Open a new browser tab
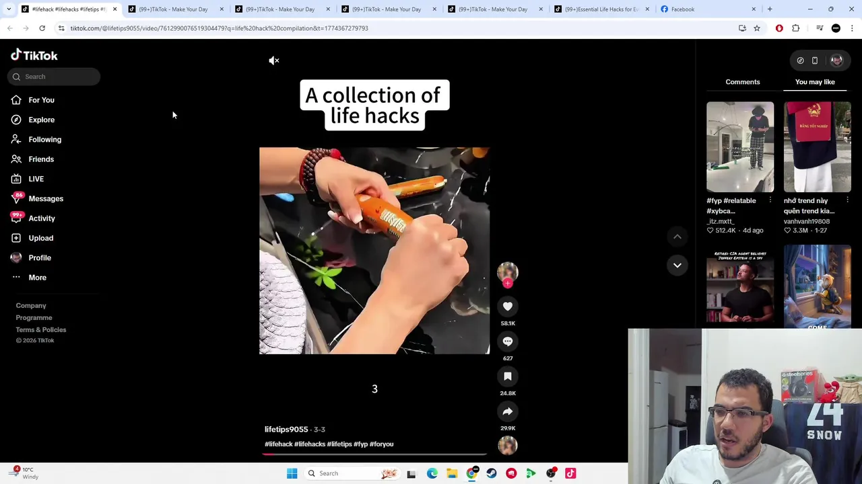The height and width of the screenshot is (484, 862). [770, 9]
